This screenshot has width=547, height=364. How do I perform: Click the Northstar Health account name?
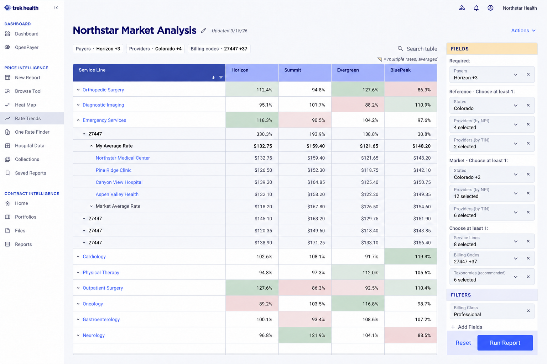click(x=520, y=8)
